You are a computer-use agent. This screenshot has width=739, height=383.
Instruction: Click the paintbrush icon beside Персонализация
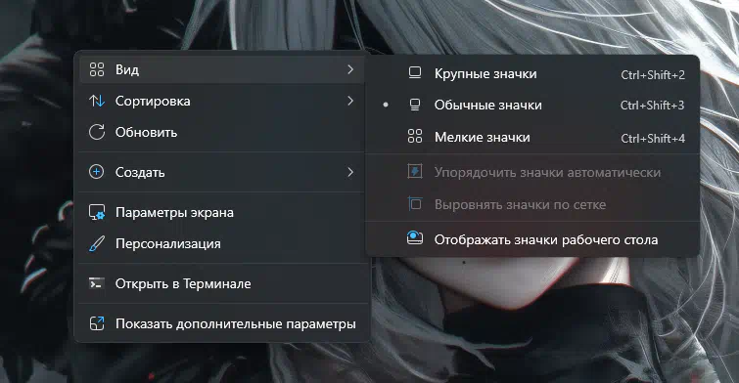(97, 243)
